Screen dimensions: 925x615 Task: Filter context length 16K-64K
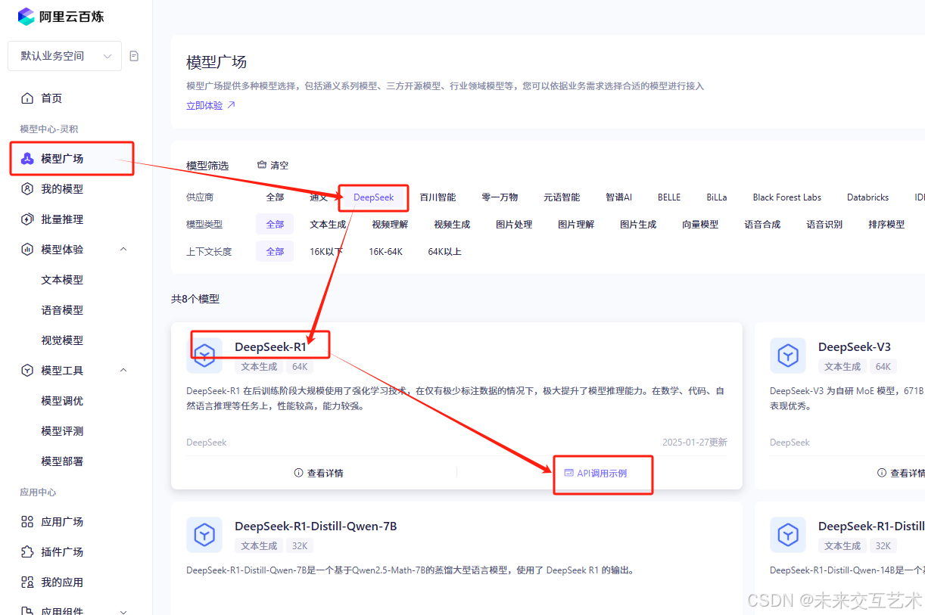tap(385, 252)
